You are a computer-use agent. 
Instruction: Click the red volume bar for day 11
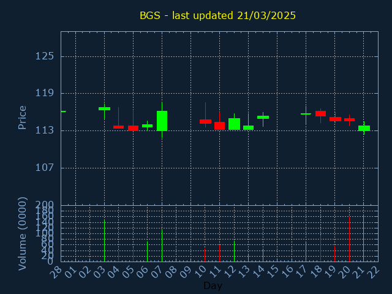point(219,253)
